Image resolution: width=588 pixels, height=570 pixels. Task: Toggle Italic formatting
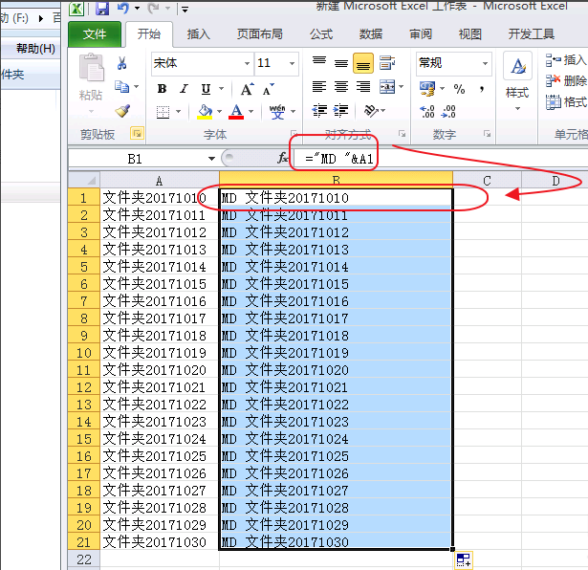[x=183, y=89]
